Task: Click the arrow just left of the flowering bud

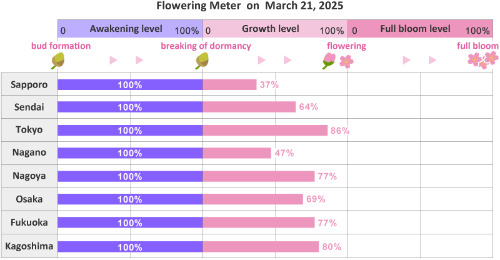Action: tap(287, 61)
